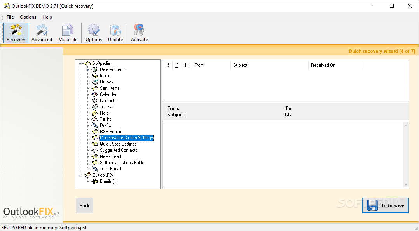419x231 pixels.
Task: Open Advanced recovery mode
Action: click(x=42, y=33)
